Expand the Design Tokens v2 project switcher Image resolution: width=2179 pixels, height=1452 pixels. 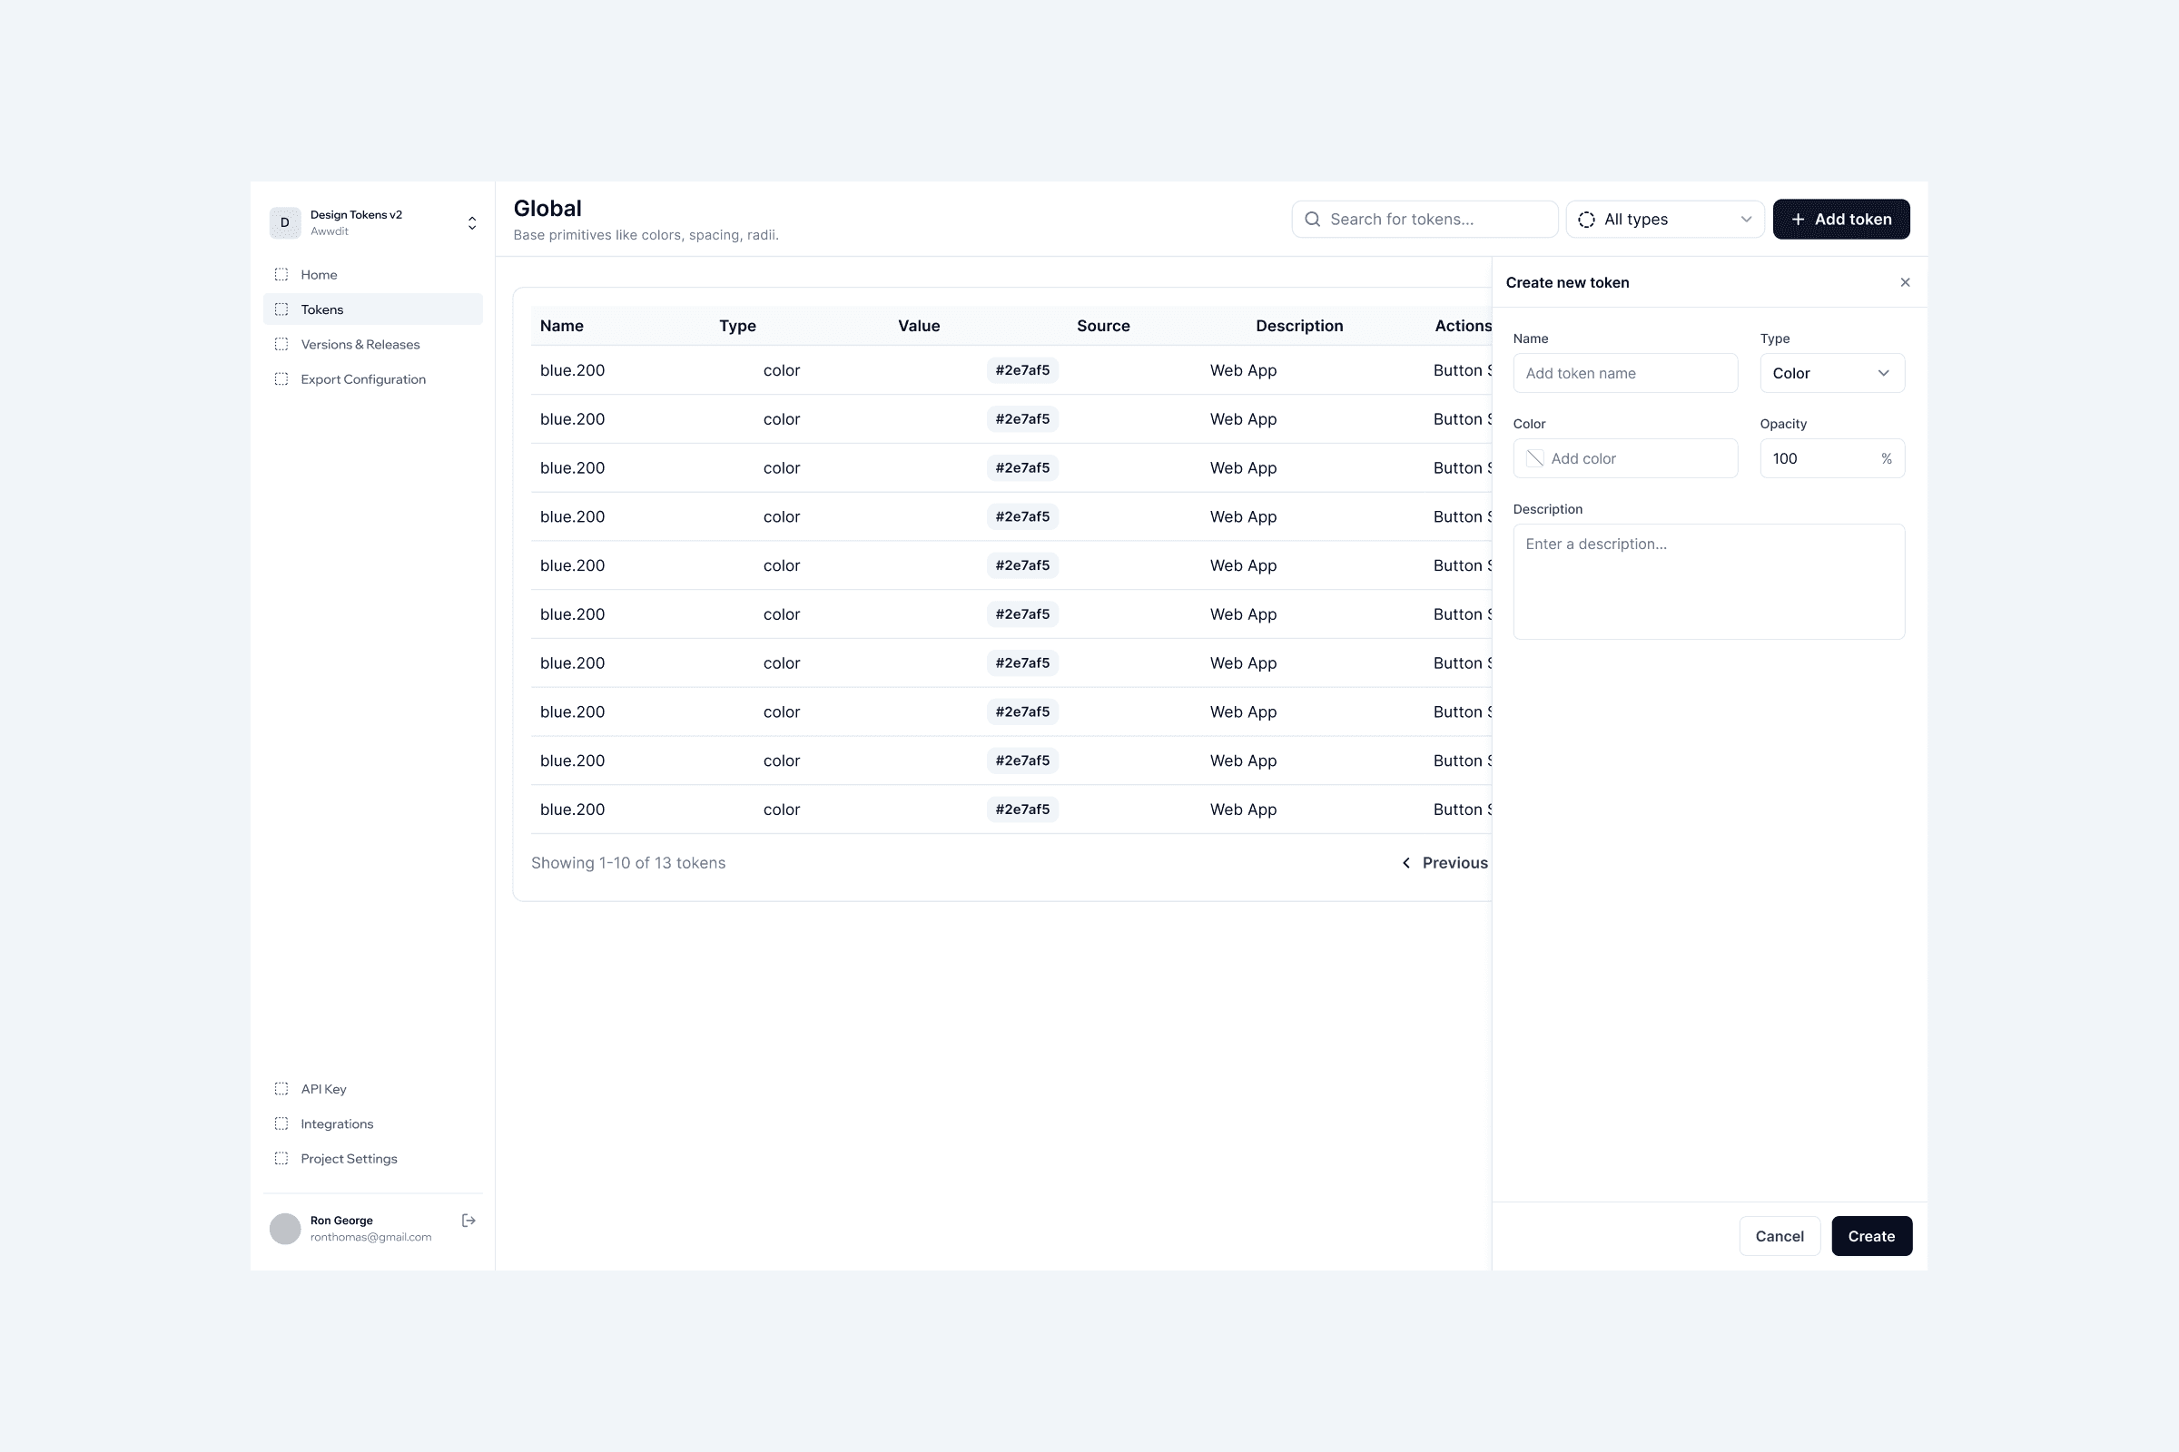pos(471,223)
